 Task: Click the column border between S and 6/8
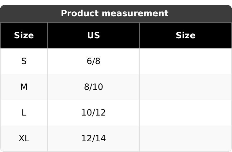click(x=48, y=61)
